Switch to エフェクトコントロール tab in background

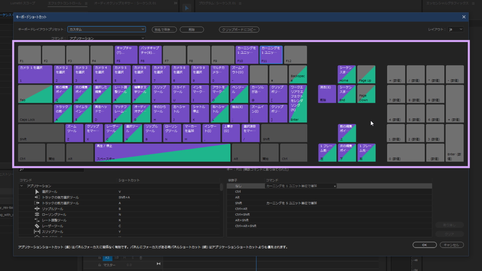pos(64,3)
